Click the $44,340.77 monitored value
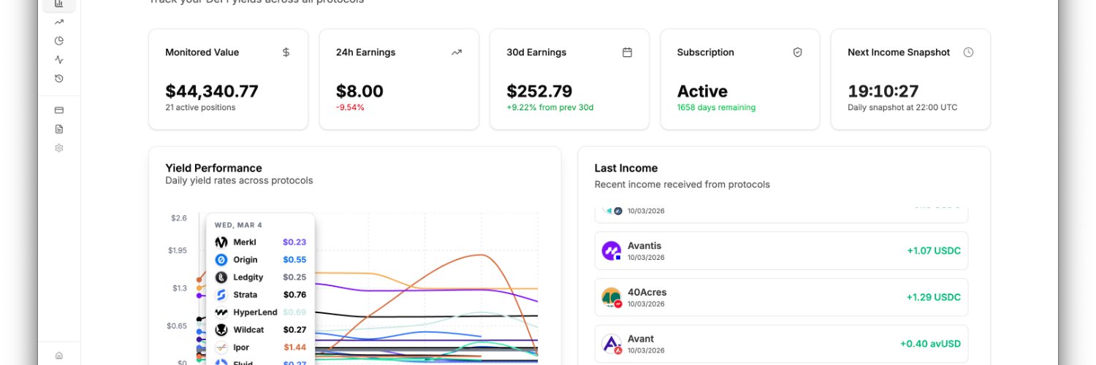 tap(212, 91)
